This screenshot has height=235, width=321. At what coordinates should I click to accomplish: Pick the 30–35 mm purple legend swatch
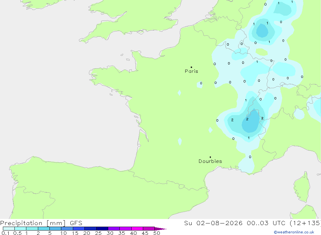click(114, 229)
